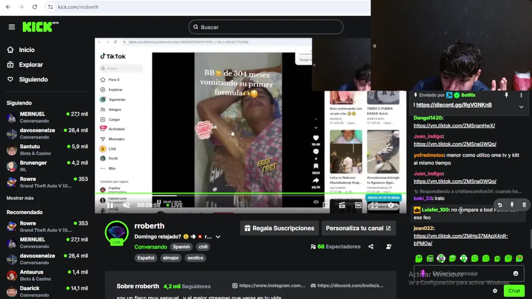Expand Mostrar más in sidebar
532x299 pixels.
(x=20, y=198)
